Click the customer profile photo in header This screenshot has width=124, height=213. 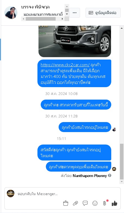click(11, 13)
